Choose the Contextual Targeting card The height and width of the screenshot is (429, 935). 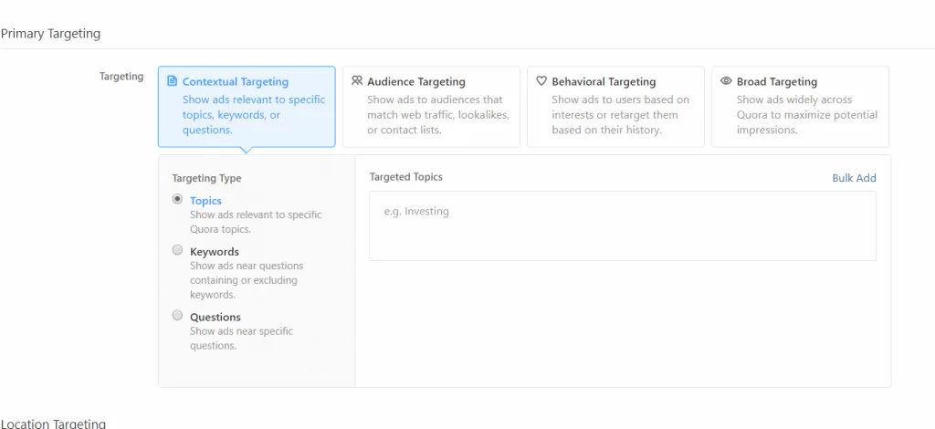tap(247, 107)
